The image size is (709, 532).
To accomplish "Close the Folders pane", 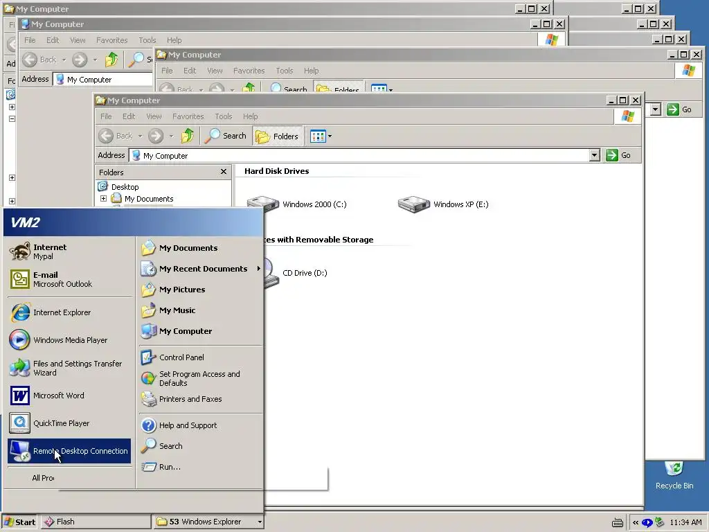I will (224, 172).
